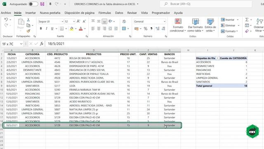Click the Decrease Decimal icon
This screenshot has width=264, height=149.
point(163,29)
